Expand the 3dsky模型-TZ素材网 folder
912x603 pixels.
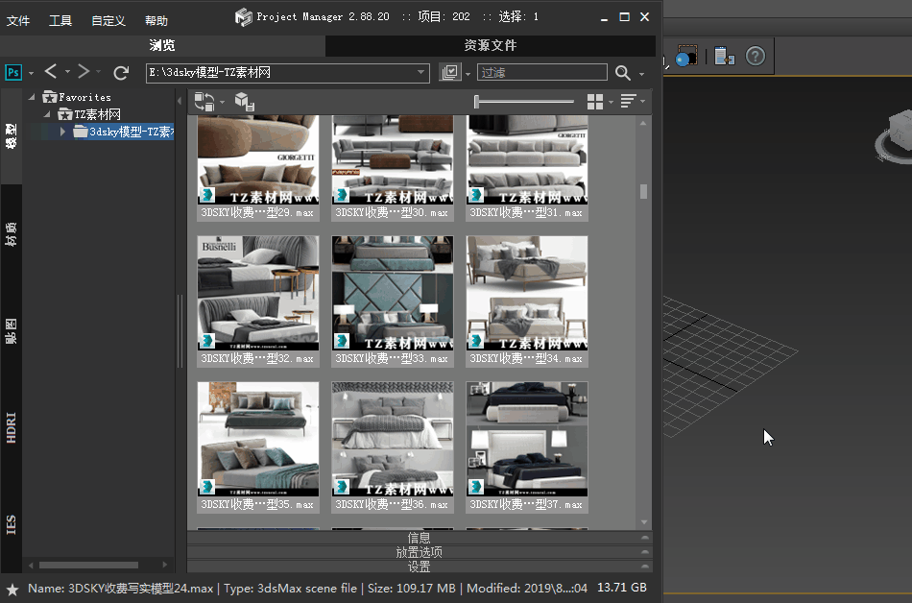coord(63,132)
